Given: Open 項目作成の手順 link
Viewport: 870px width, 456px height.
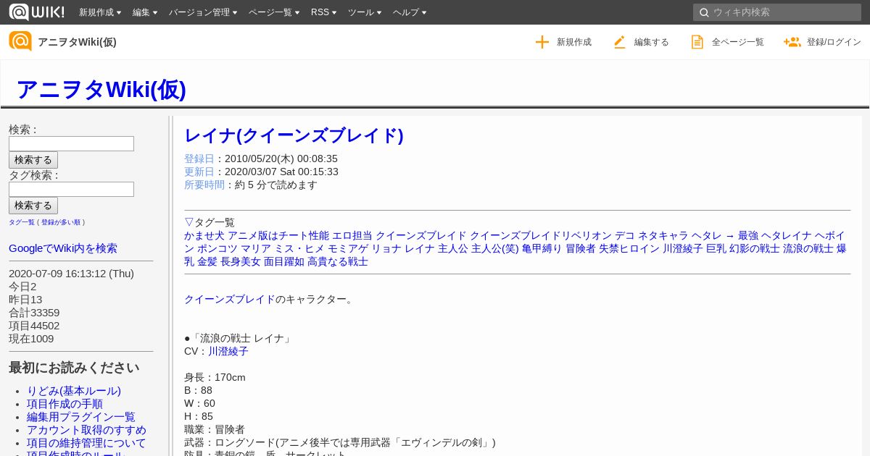Looking at the screenshot, I should [65, 404].
